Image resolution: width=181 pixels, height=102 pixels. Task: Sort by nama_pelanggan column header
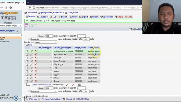(x=63, y=48)
